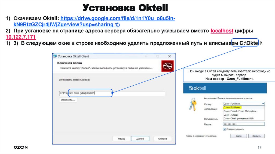The image size is (275, 154).
Task: Select Ozon - Fintech, Fresh, Marketplace server
Action: [x=240, y=111]
